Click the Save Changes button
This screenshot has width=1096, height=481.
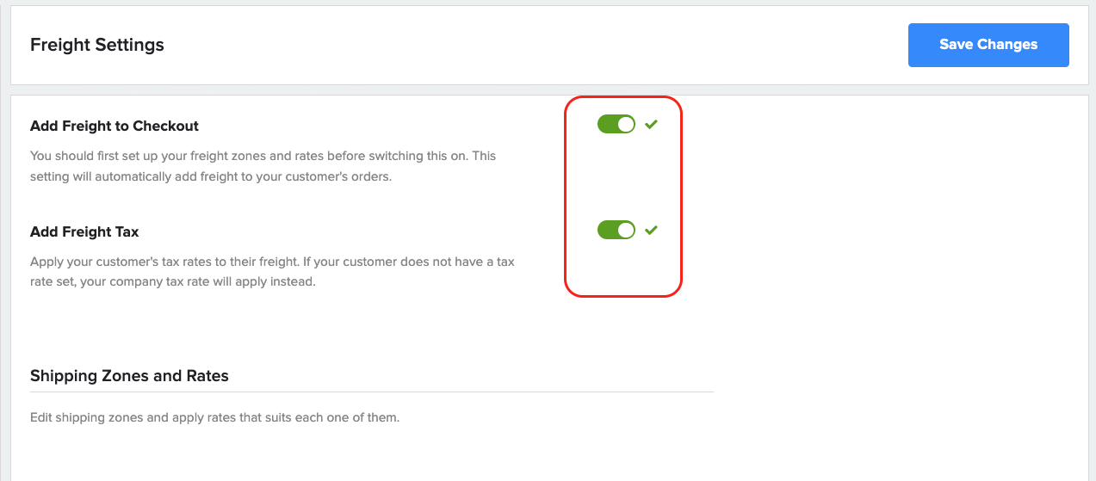(988, 45)
